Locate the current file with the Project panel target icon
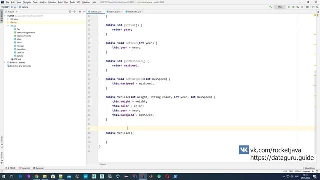 70,12
